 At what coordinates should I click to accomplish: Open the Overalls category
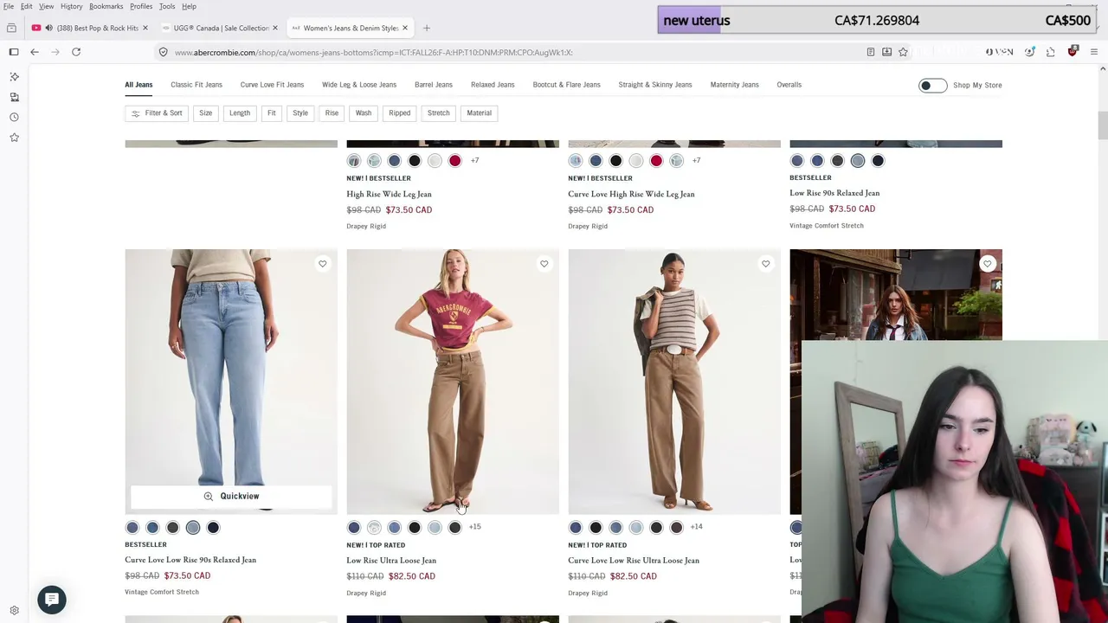coord(789,85)
